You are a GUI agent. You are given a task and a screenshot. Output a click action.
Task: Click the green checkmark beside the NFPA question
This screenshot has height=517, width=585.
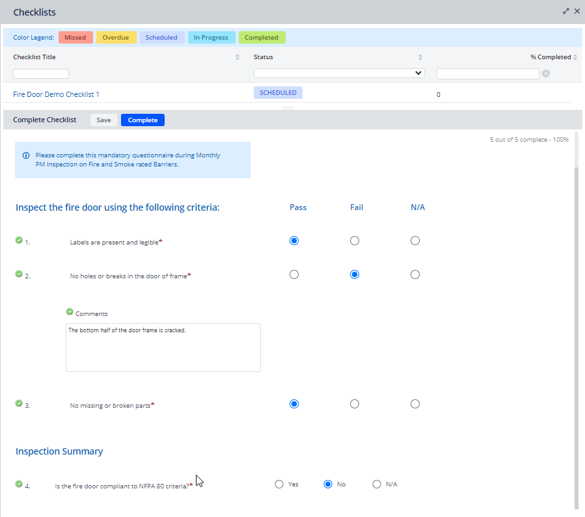coord(19,483)
